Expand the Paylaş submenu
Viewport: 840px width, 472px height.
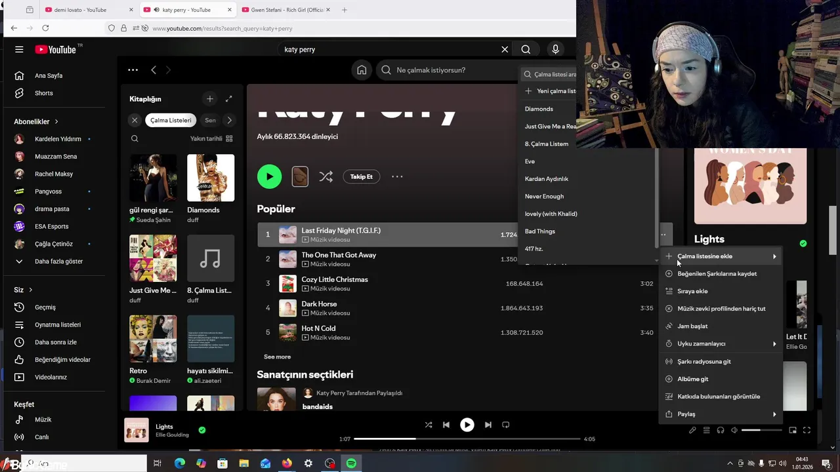(x=721, y=414)
